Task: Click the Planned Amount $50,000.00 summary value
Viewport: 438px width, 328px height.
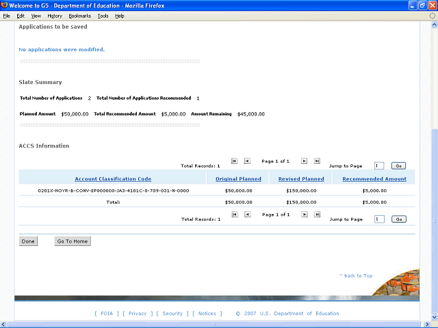Action: [x=75, y=114]
